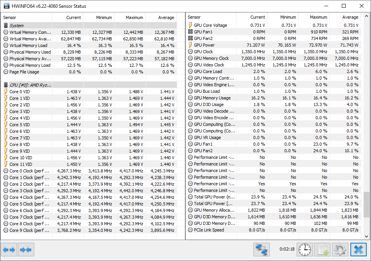The height and width of the screenshot is (261, 371).
Task: Click the System group chip icon
Action: (6, 26)
